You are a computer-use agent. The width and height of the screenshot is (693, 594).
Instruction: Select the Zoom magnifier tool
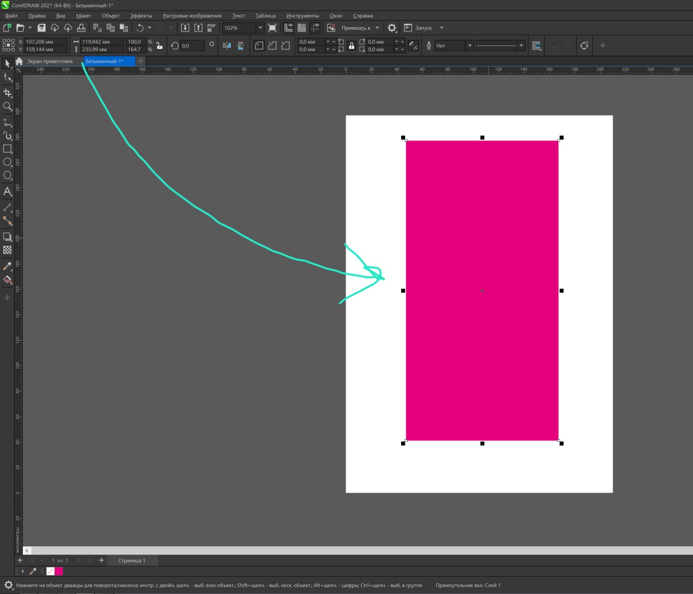click(8, 107)
